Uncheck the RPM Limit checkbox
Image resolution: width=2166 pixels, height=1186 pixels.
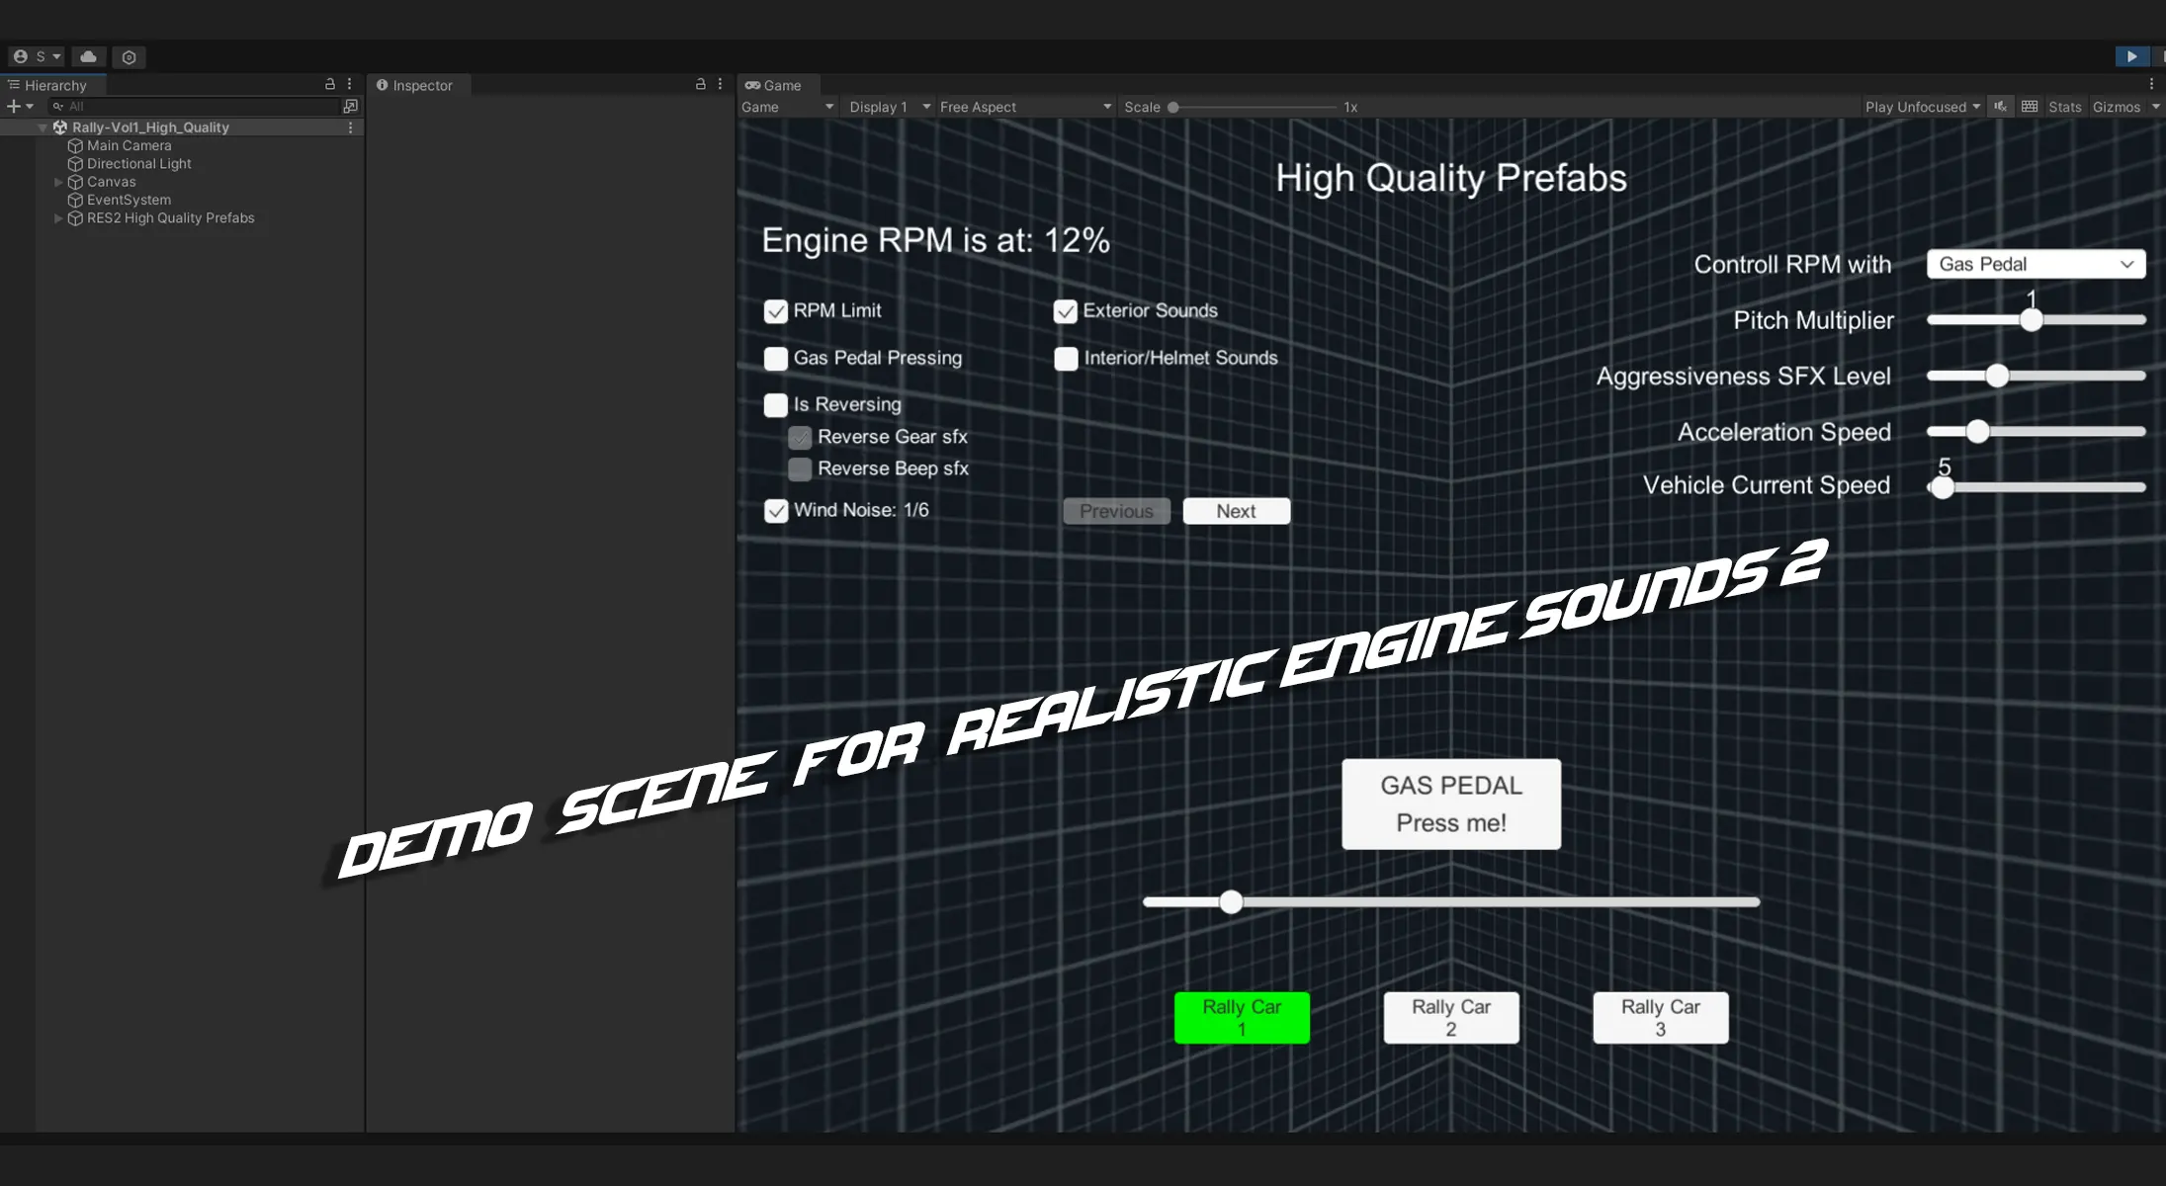776,311
